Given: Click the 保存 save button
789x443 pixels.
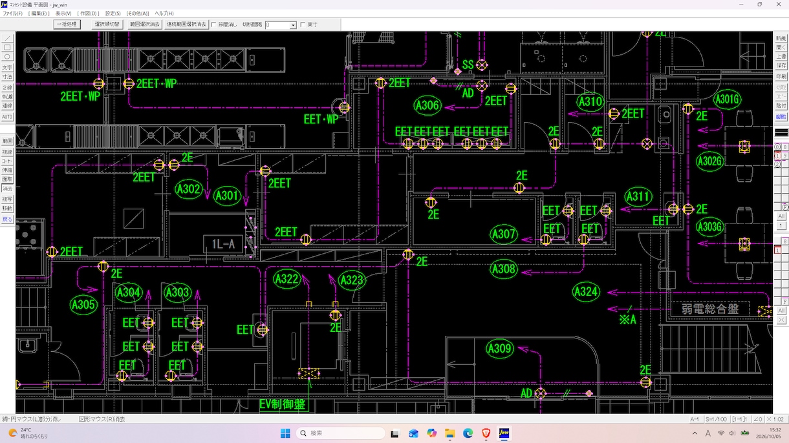Looking at the screenshot, I should (781, 65).
